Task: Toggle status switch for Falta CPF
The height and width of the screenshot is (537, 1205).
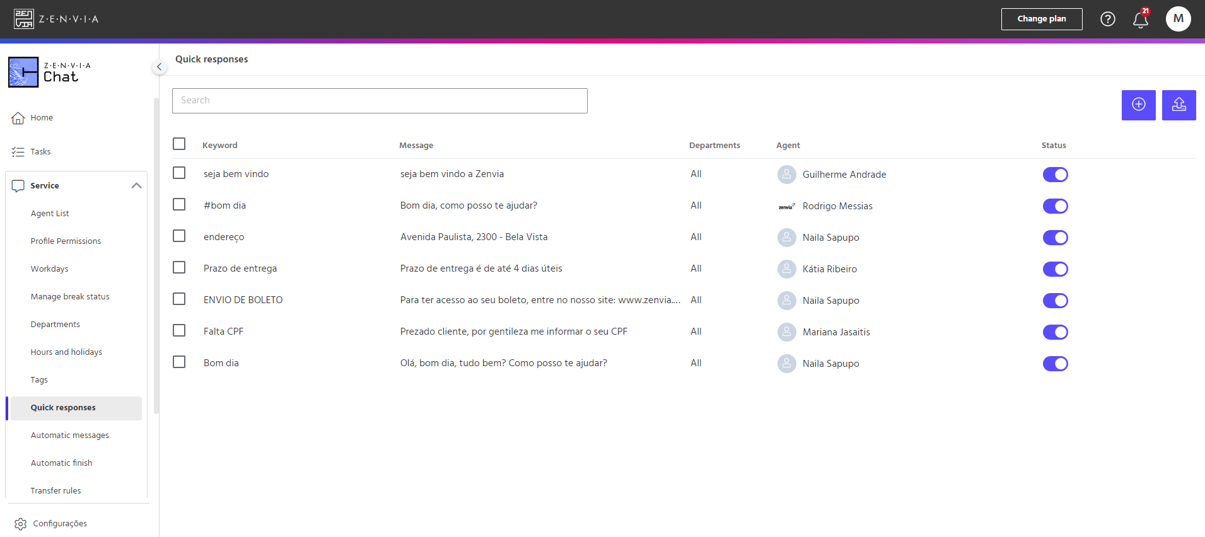Action: pyautogui.click(x=1055, y=332)
